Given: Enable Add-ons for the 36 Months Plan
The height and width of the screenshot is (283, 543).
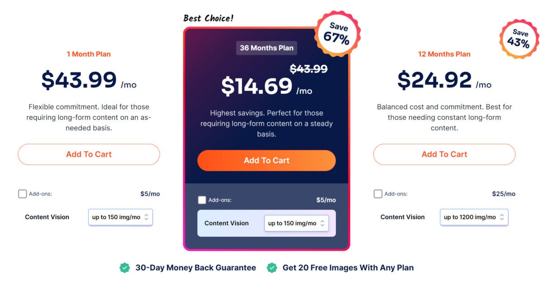Looking at the screenshot, I should pyautogui.click(x=202, y=199).
